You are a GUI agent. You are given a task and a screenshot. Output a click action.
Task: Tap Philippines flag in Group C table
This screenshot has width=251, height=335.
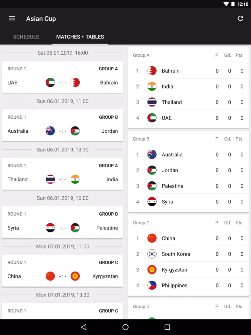click(152, 285)
